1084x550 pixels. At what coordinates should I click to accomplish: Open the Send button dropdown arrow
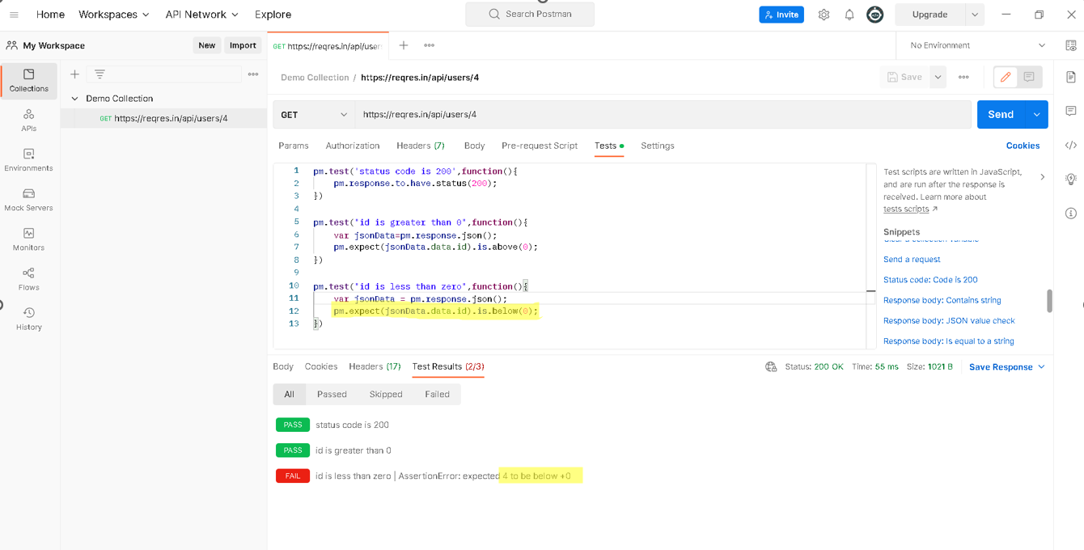[x=1036, y=115]
